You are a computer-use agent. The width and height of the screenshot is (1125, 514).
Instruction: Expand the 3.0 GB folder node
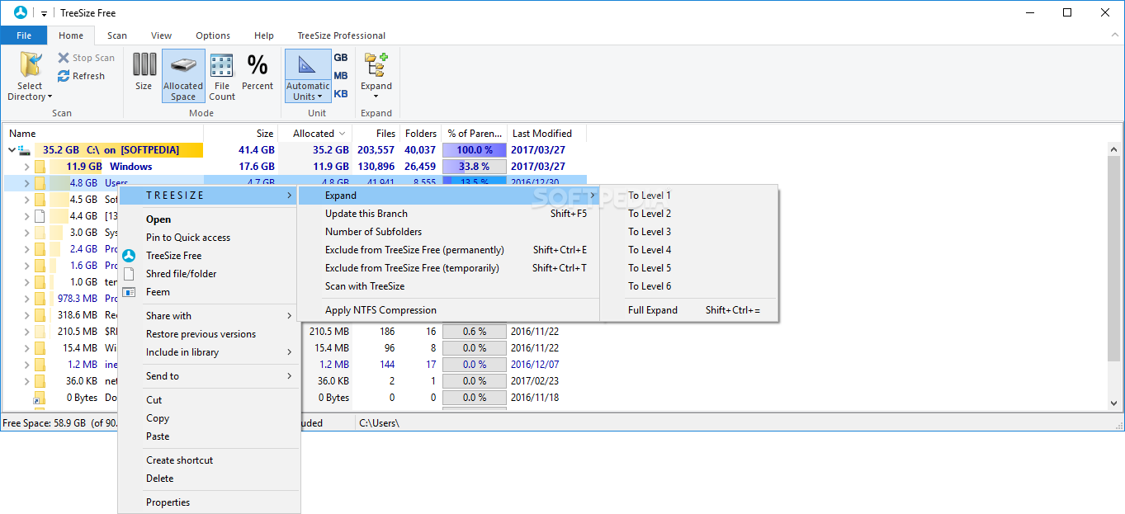click(x=26, y=233)
